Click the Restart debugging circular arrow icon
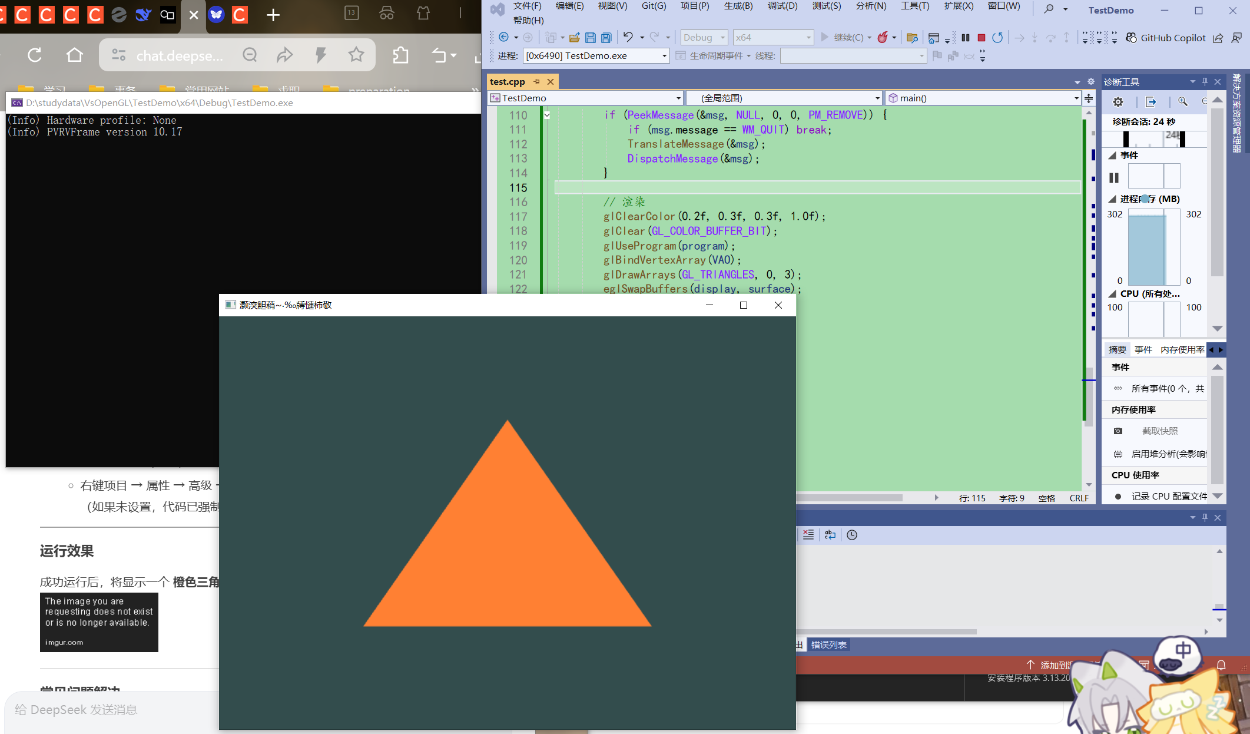This screenshot has height=734, width=1250. (997, 38)
